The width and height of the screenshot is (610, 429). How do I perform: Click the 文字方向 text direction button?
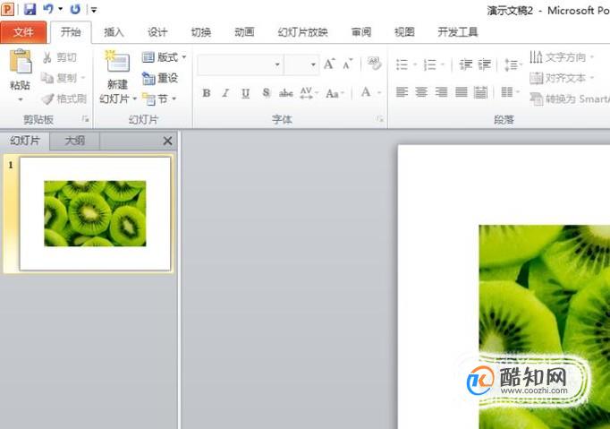click(562, 57)
